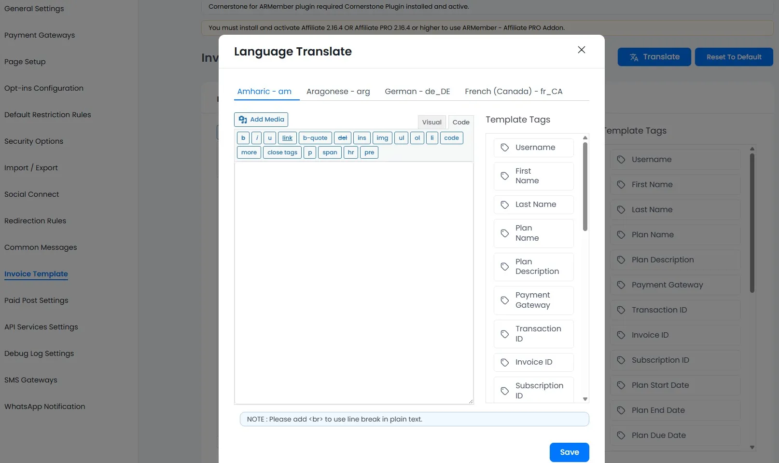Image resolution: width=779 pixels, height=463 pixels.
Task: Insert italic text using the i button
Action: (x=256, y=137)
